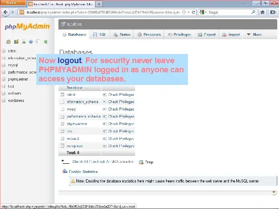
Task: Open the More dropdown tab
Action: pyautogui.click(x=255, y=34)
